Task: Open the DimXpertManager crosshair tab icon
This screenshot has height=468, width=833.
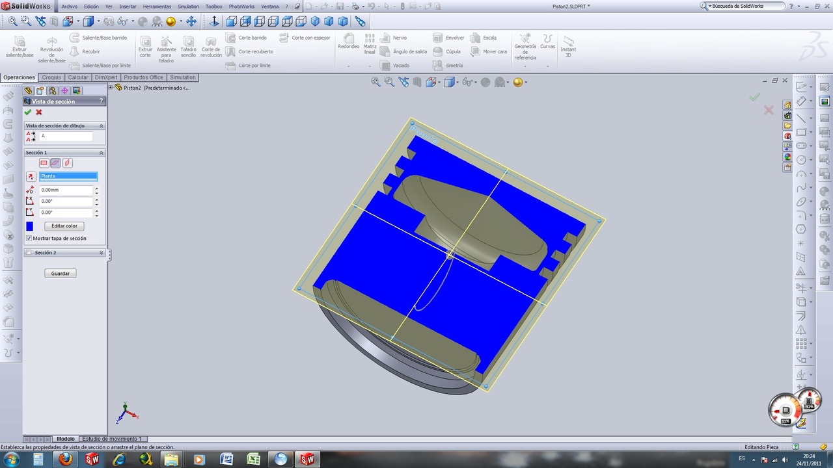Action: [64, 90]
